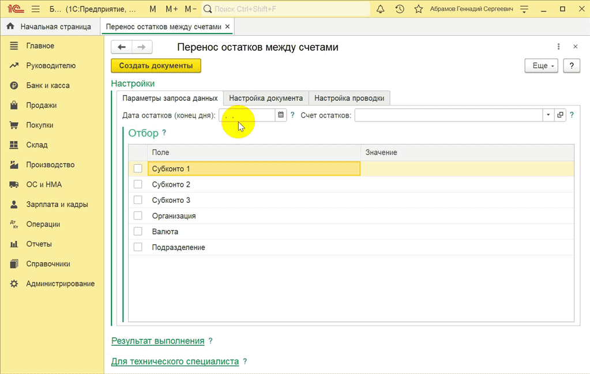Image resolution: width=590 pixels, height=374 pixels.
Task: Expand the Результат выполнения section
Action: pyautogui.click(x=157, y=341)
